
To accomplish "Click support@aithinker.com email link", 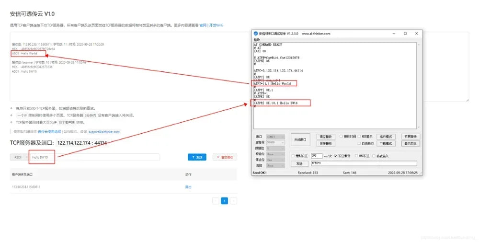I will point(104,132).
